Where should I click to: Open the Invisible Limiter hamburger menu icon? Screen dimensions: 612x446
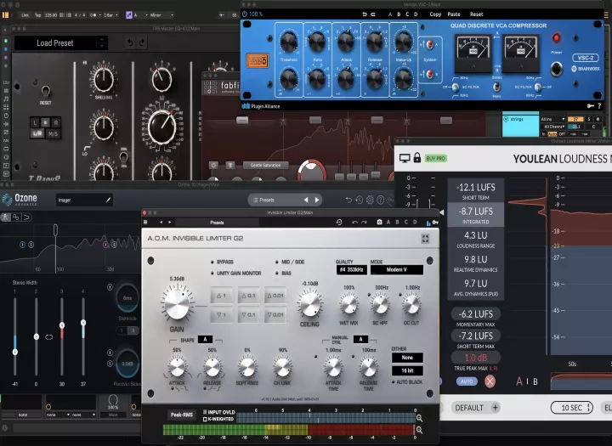[145, 223]
